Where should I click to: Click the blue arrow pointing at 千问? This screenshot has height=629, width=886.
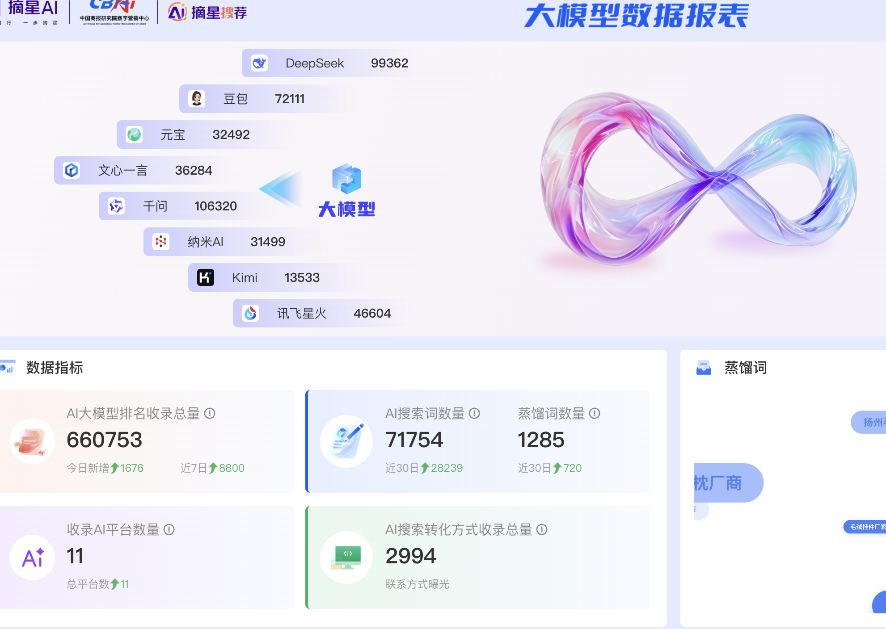click(x=281, y=189)
